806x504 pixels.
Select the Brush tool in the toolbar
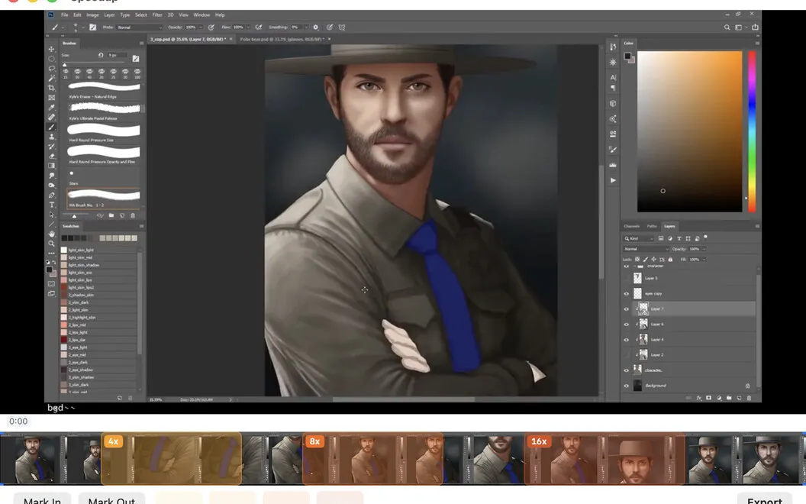[x=51, y=127]
